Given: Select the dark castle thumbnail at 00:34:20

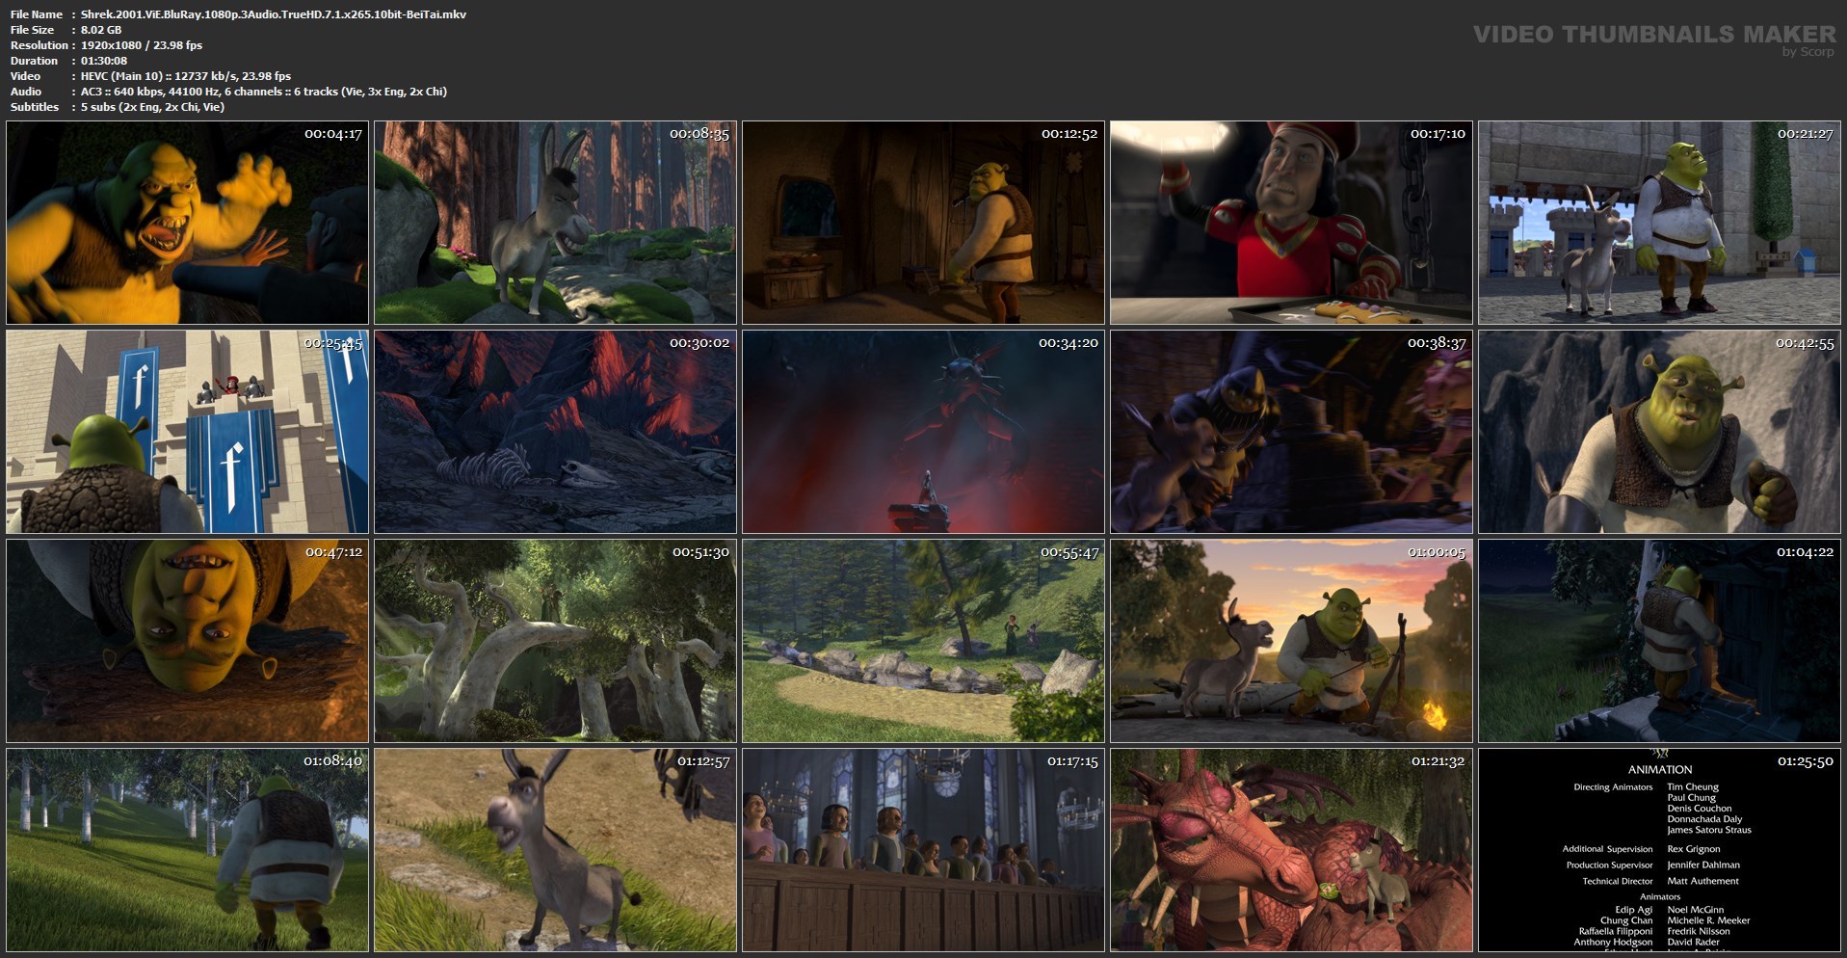Looking at the screenshot, I should click(x=924, y=432).
